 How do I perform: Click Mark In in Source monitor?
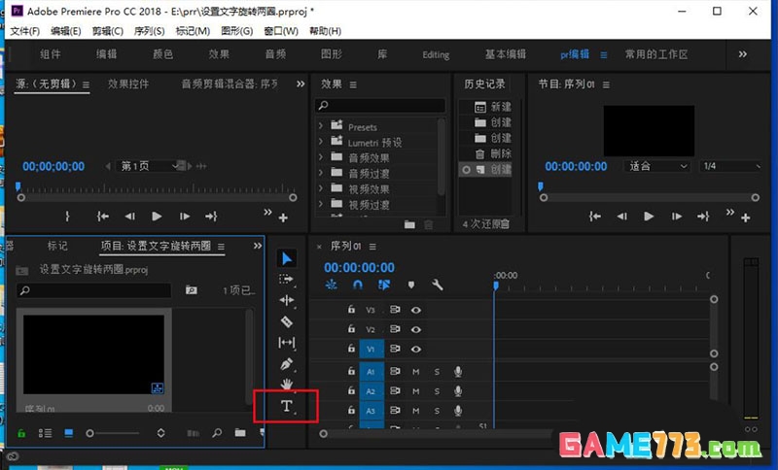(x=67, y=217)
